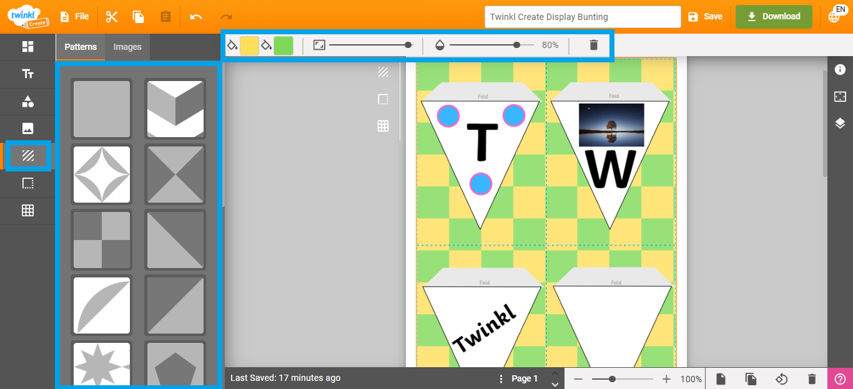The width and height of the screenshot is (853, 389).
Task: Choose the curved leaf pattern thumbnail
Action: point(102,305)
